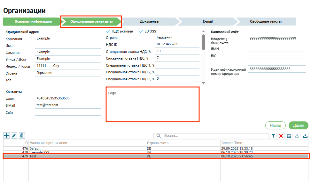Open the Свободные тексты tab
Screen dimensions: 311x181
tap(266, 22)
